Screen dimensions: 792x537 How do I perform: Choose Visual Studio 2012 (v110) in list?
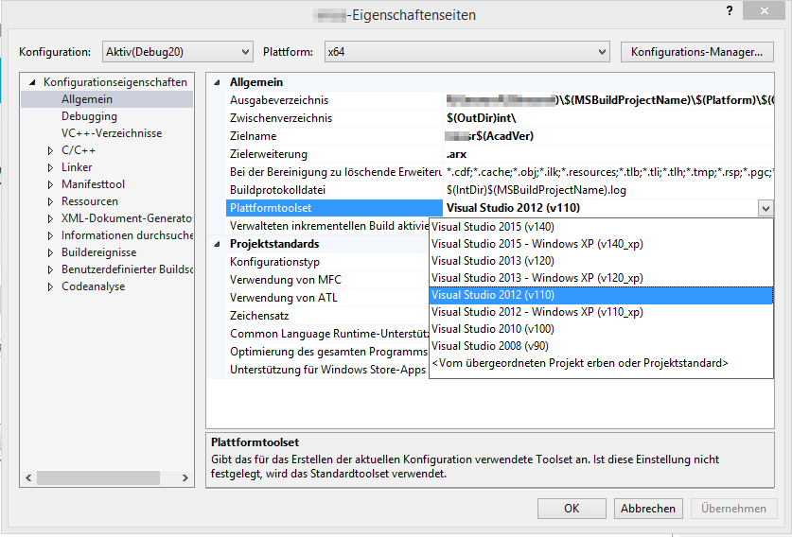tap(601, 295)
